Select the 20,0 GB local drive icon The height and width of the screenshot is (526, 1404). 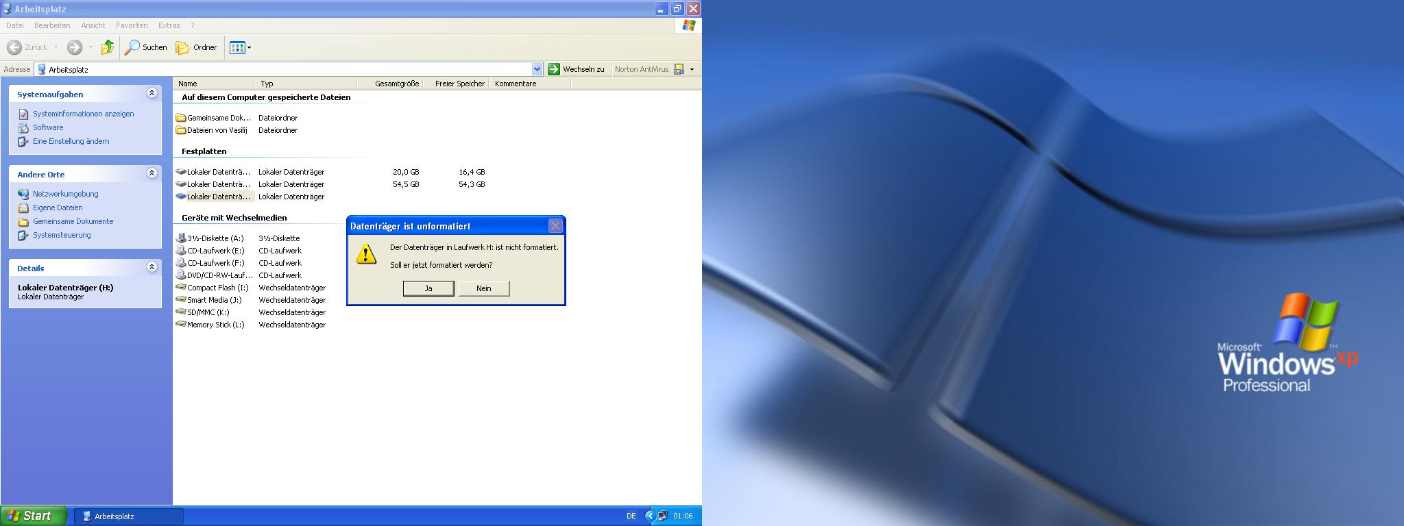pyautogui.click(x=181, y=172)
